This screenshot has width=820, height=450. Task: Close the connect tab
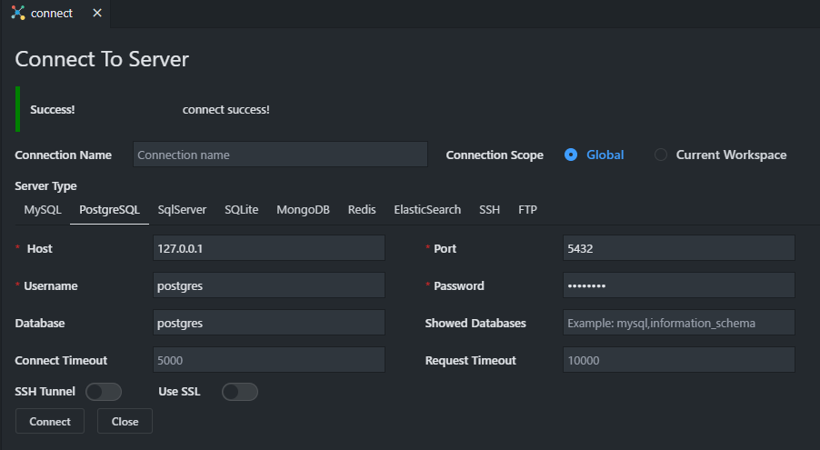97,14
